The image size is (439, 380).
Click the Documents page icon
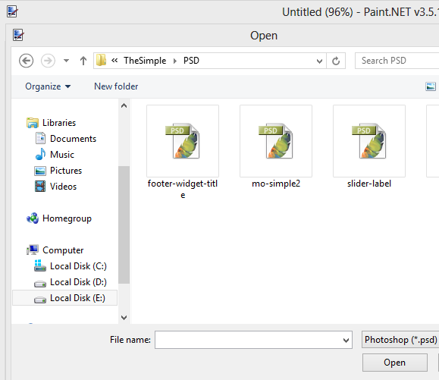coord(40,138)
